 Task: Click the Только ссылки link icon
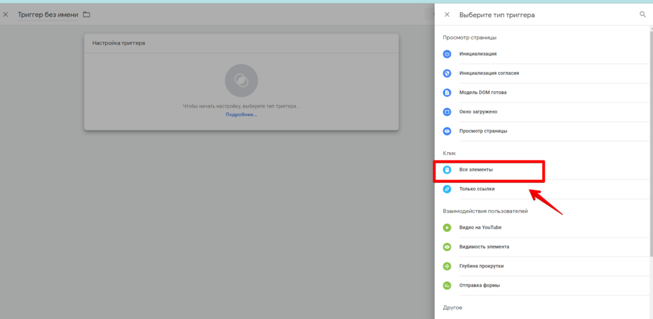coord(447,189)
